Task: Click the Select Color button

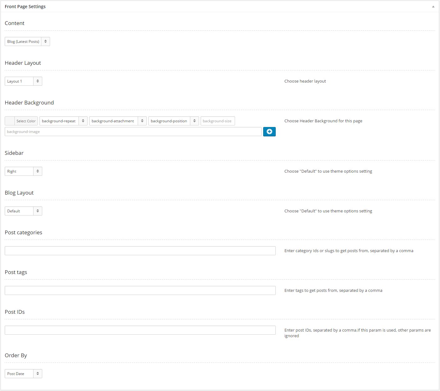Action: point(26,121)
